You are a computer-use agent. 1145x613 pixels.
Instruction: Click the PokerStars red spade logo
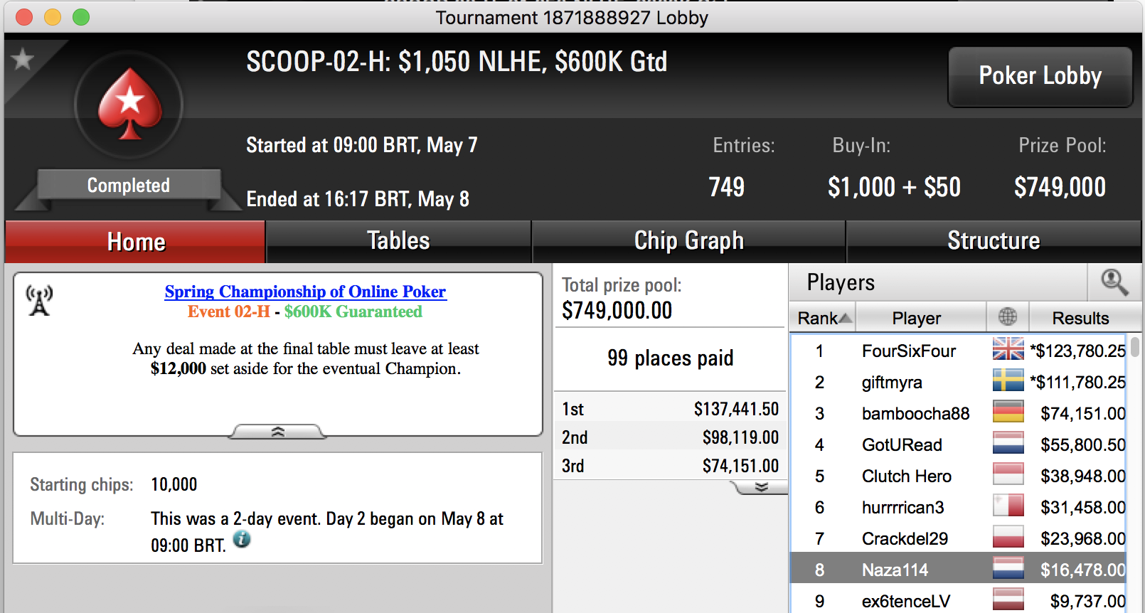coord(129,105)
